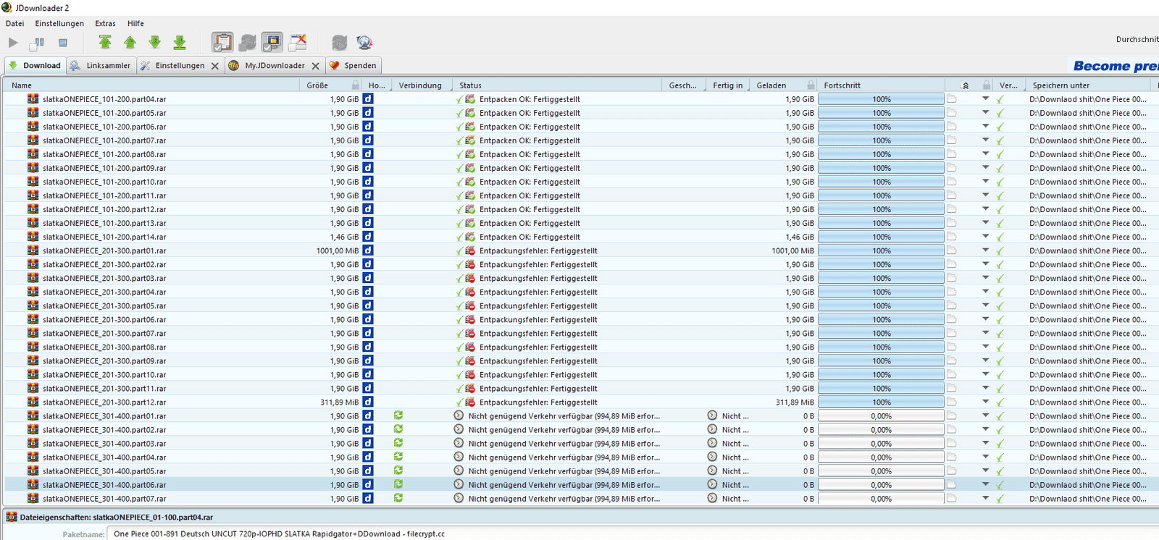Open priority dropdown for 101-200.part09.rar
The image size is (1159, 540).
click(x=985, y=167)
